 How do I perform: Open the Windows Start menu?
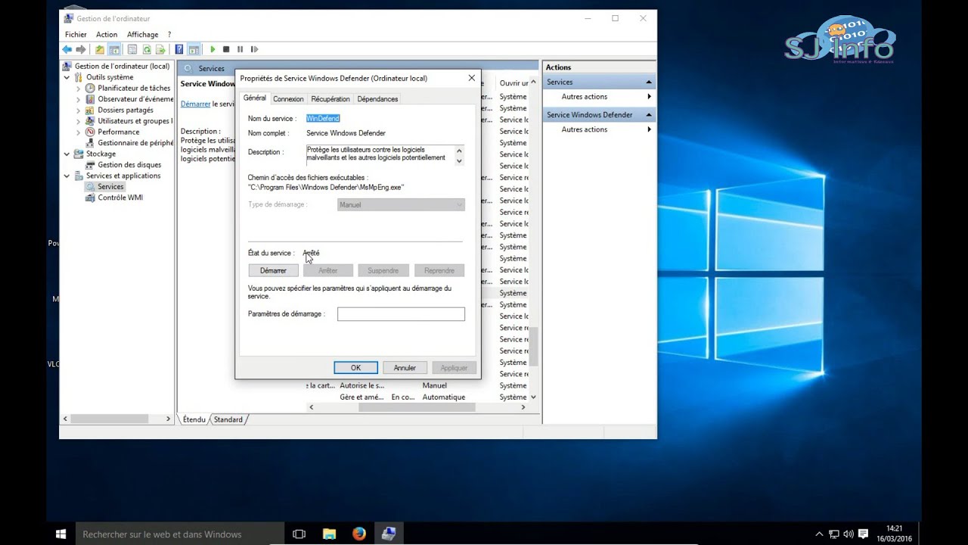(x=60, y=534)
